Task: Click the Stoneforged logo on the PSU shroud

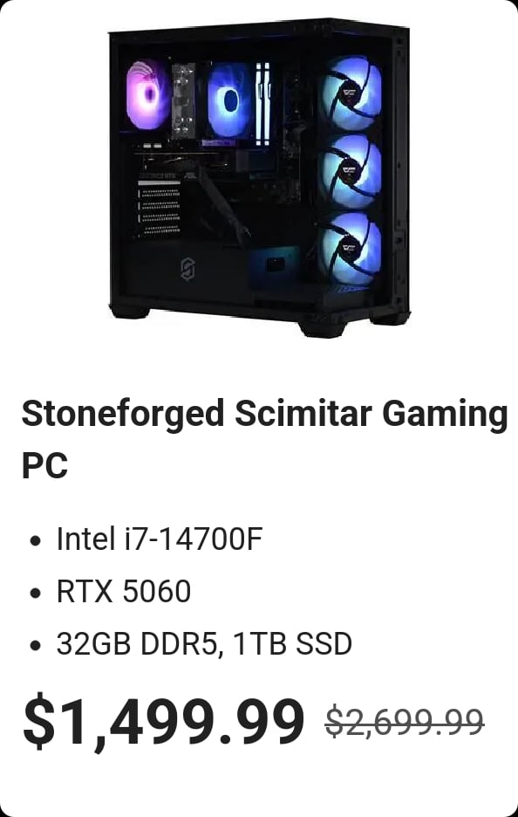Action: (187, 268)
